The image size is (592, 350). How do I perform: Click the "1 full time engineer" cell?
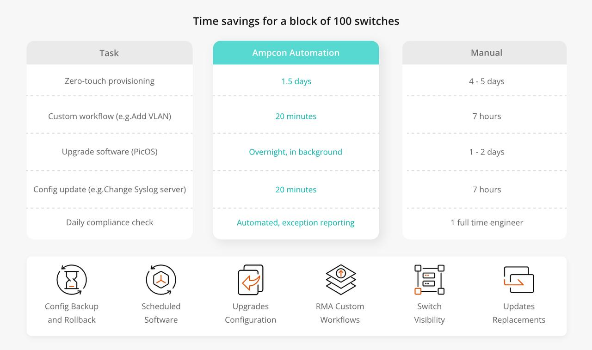pos(487,223)
